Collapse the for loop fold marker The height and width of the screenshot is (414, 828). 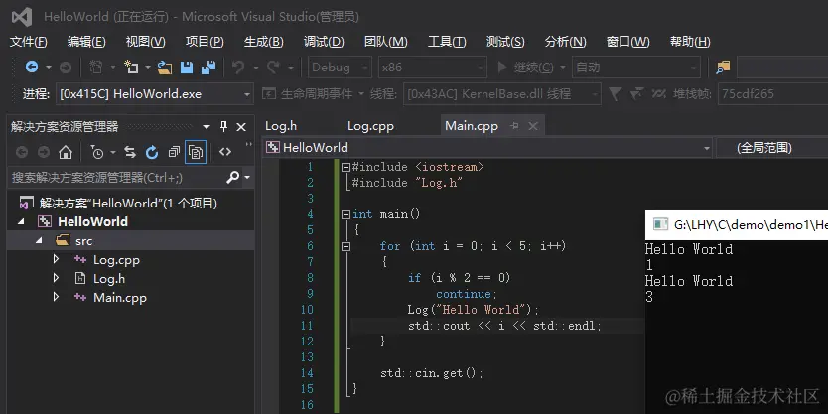coord(345,246)
